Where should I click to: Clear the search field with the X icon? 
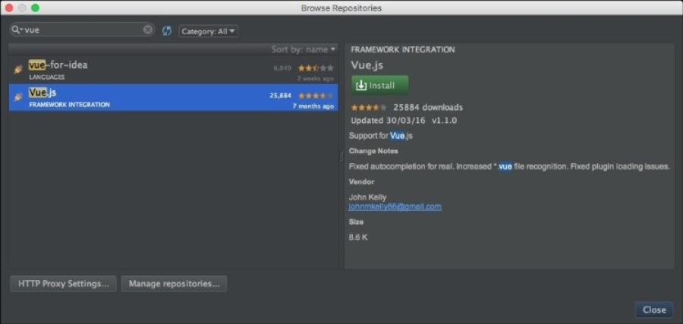pos(148,30)
